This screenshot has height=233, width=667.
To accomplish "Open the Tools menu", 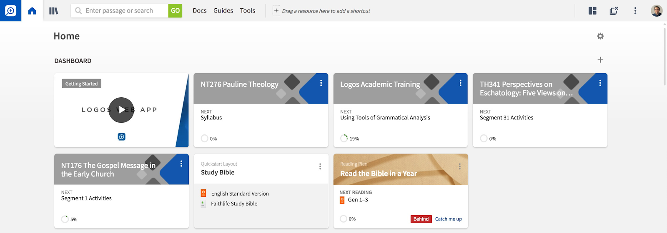I will (x=248, y=11).
